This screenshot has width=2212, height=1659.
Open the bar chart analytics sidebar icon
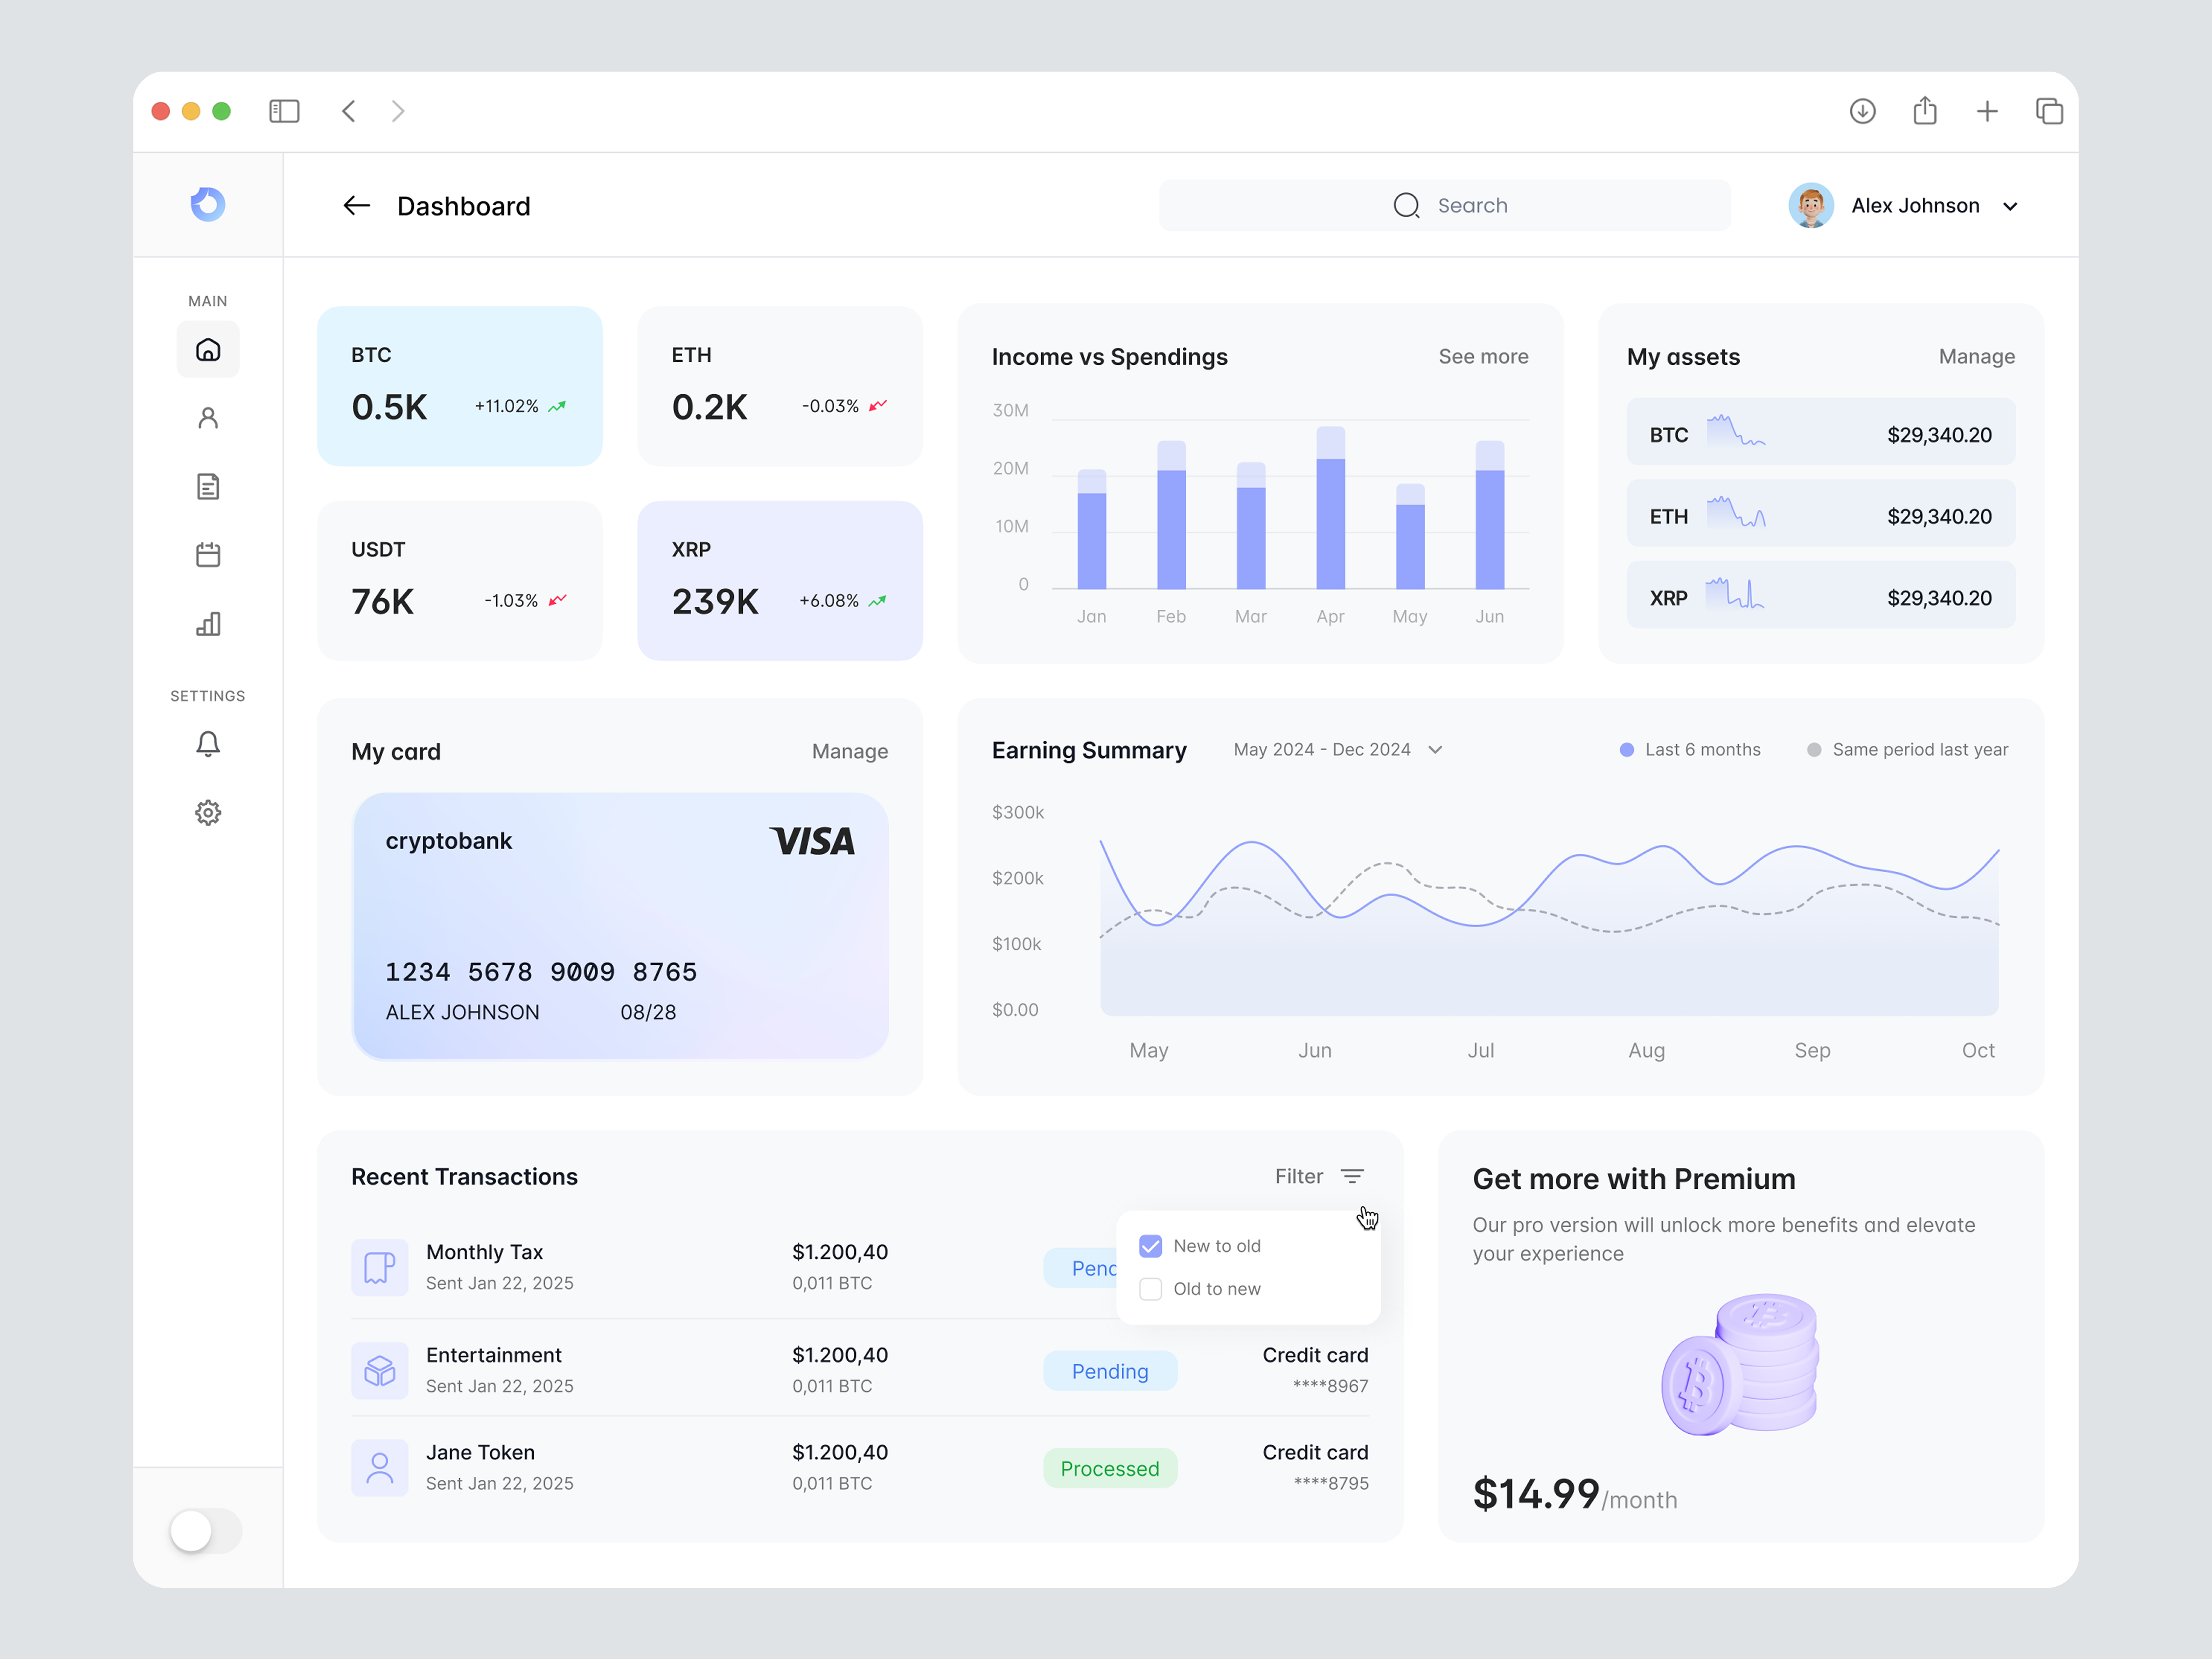click(208, 624)
